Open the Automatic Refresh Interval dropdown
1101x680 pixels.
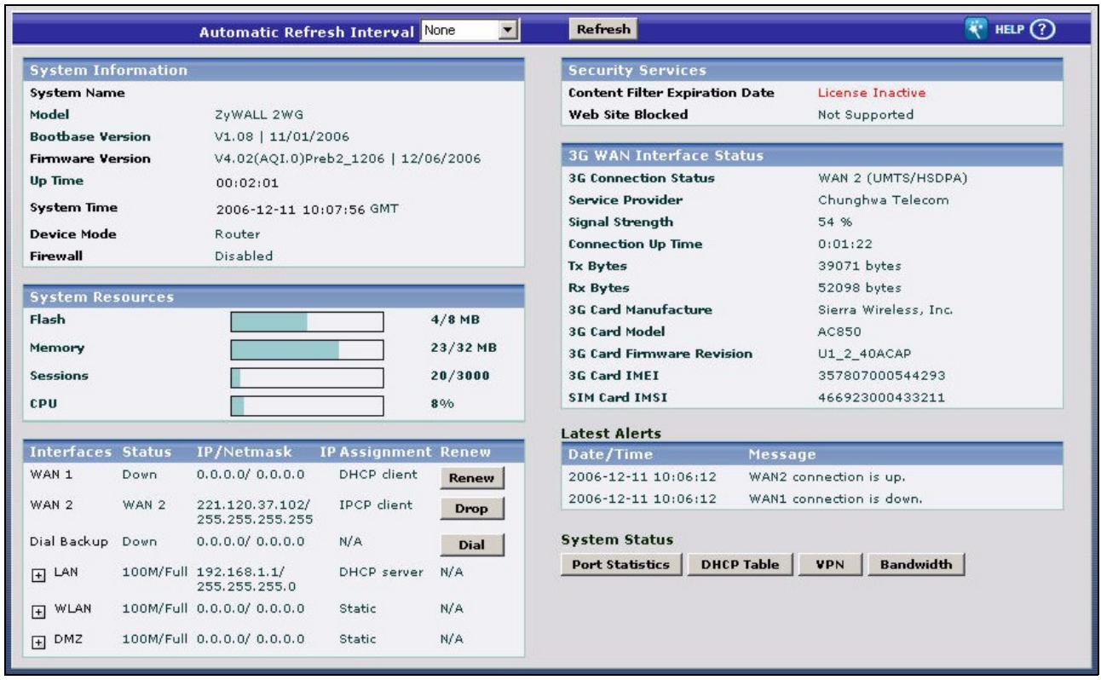pyautogui.click(x=471, y=29)
